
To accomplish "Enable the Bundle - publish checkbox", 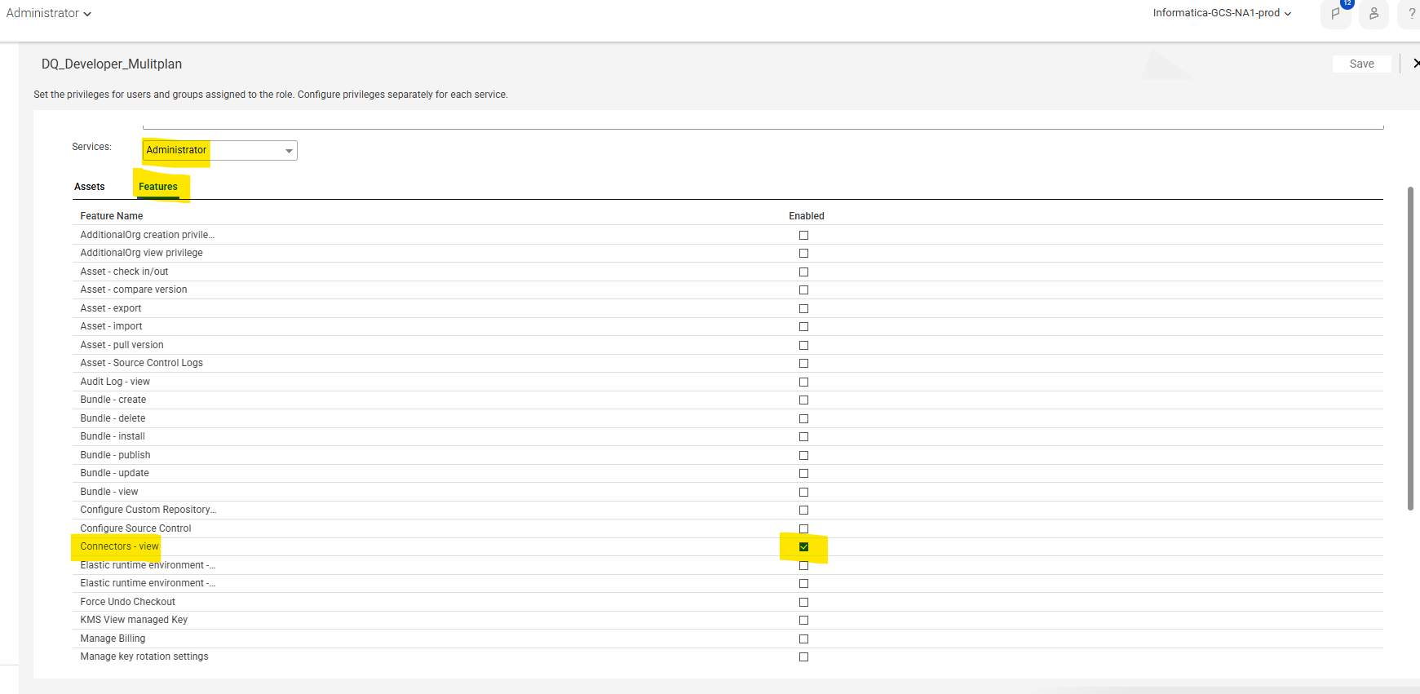I will point(803,455).
